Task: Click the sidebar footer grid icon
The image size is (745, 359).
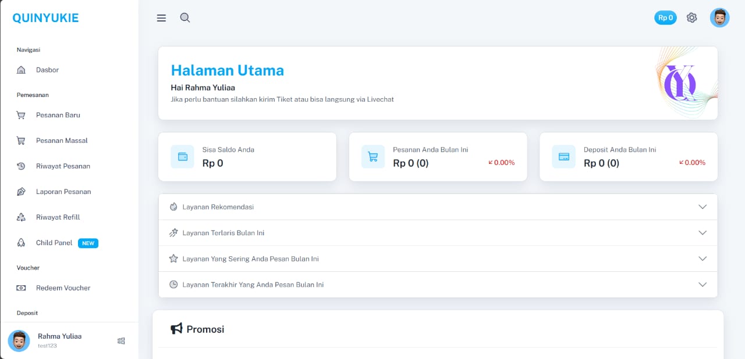Action: click(121, 341)
